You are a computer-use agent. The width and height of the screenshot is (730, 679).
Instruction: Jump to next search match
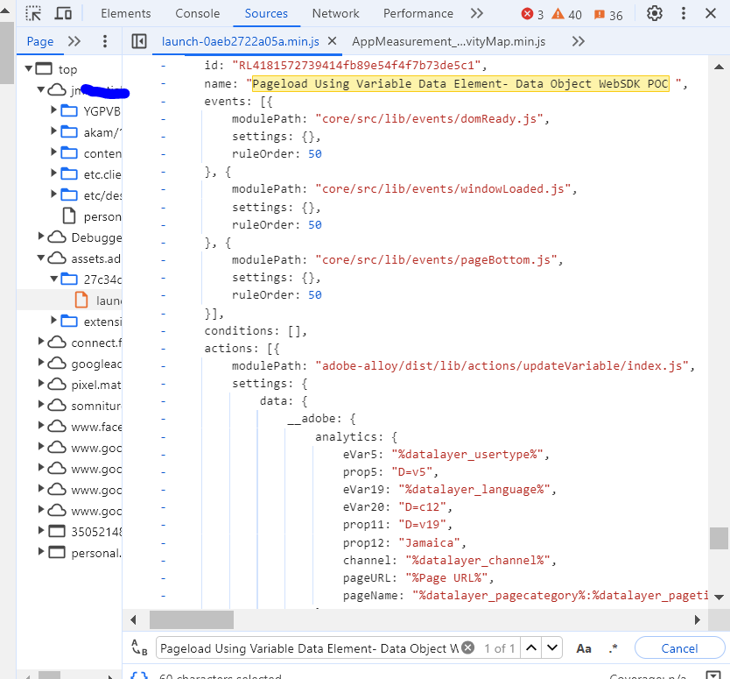coord(552,648)
